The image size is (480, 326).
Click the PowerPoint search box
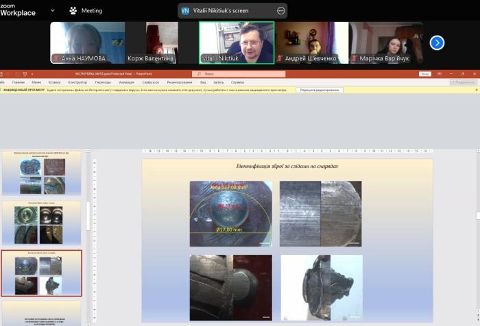237,73
